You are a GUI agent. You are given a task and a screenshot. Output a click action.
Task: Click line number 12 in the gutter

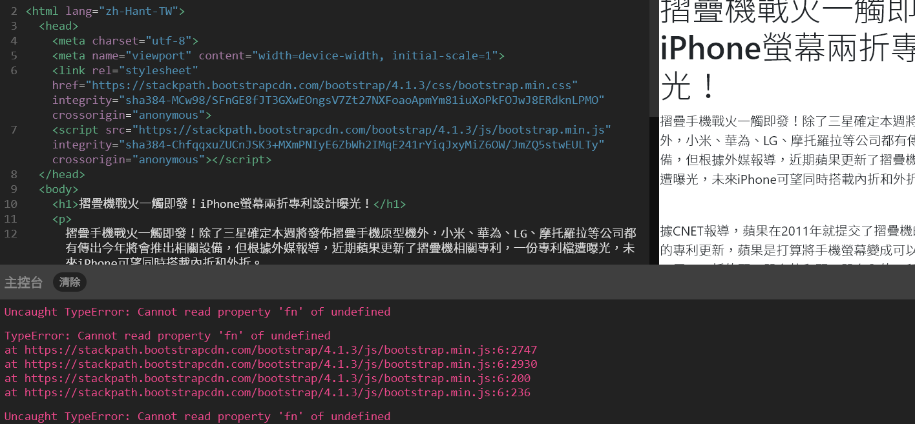[x=11, y=234]
